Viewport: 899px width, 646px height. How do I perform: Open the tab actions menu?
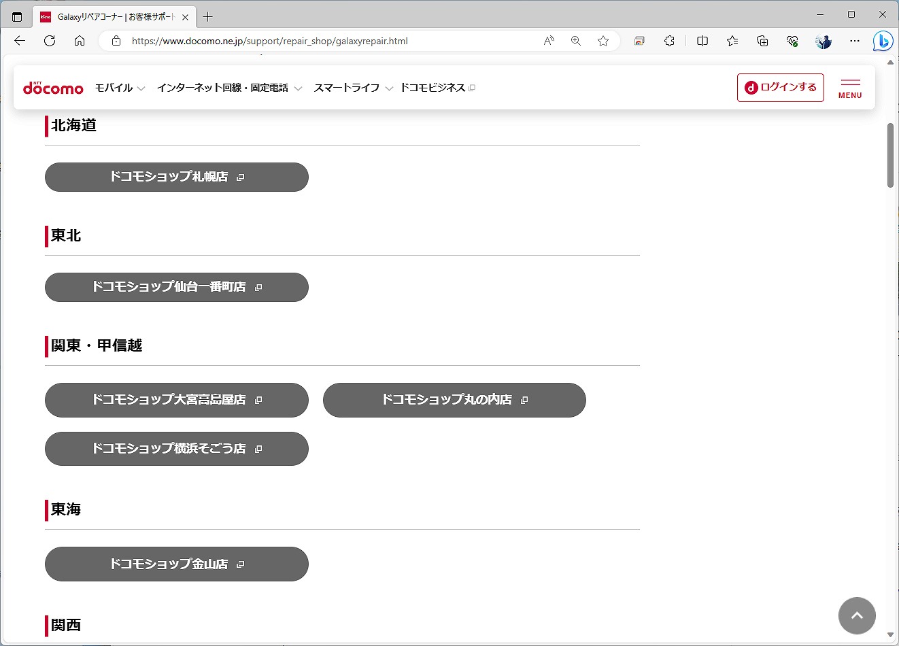click(17, 17)
